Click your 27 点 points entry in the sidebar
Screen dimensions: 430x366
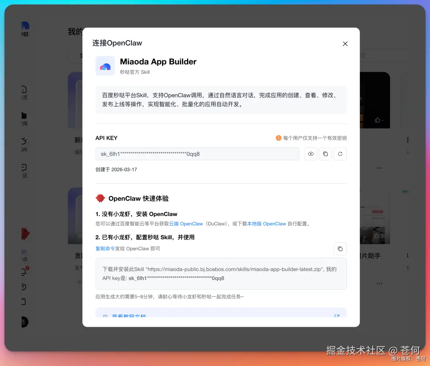tap(23, 256)
